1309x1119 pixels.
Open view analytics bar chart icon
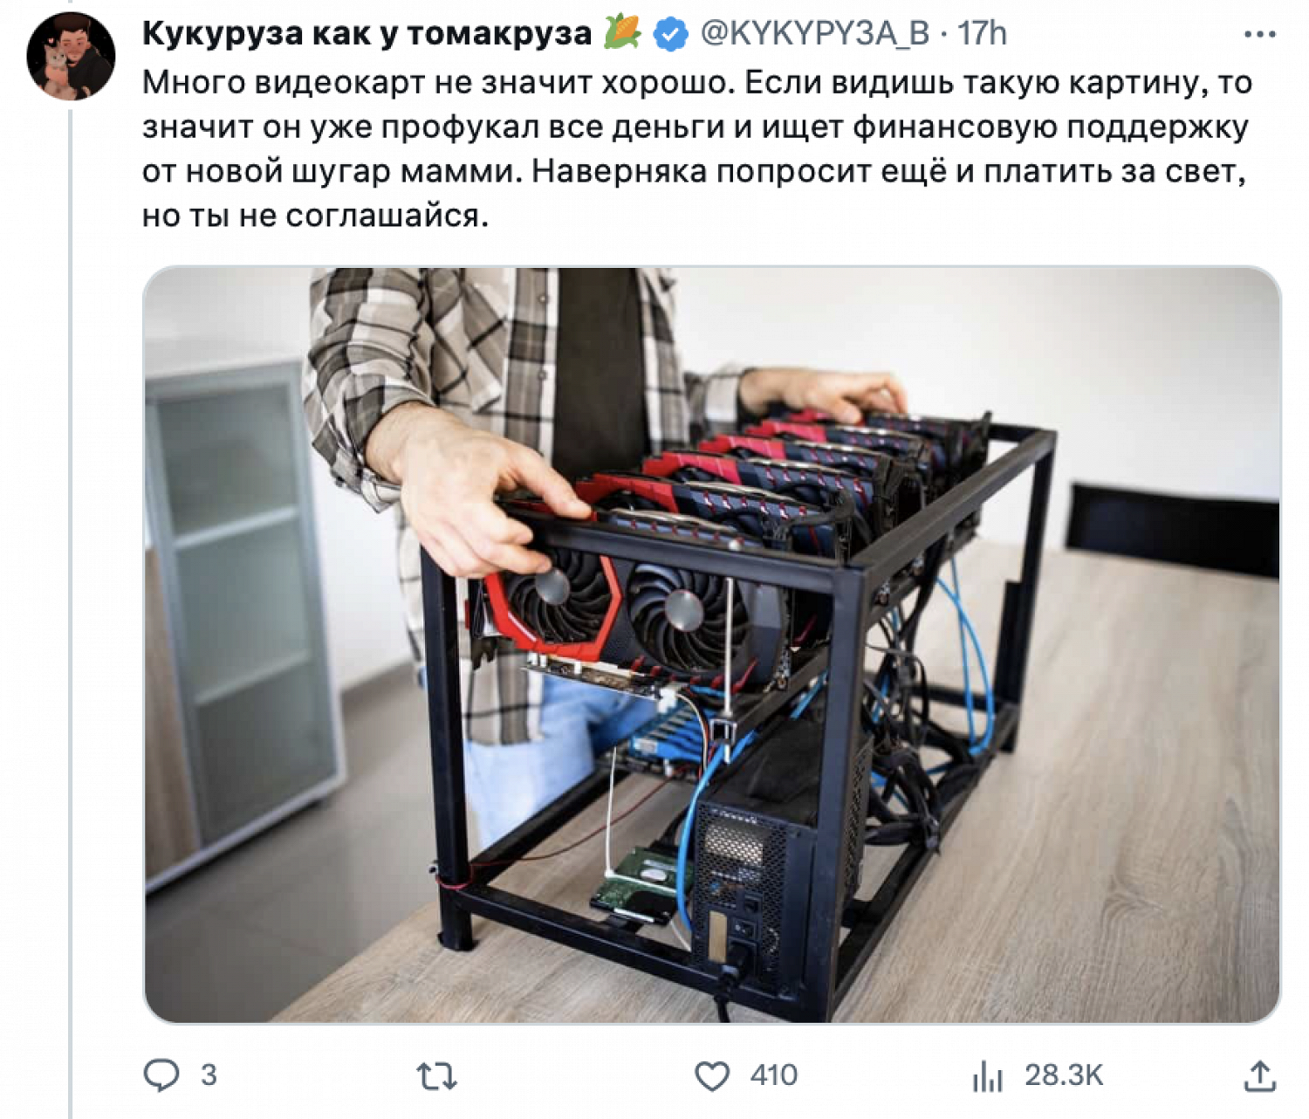pos(988,1076)
